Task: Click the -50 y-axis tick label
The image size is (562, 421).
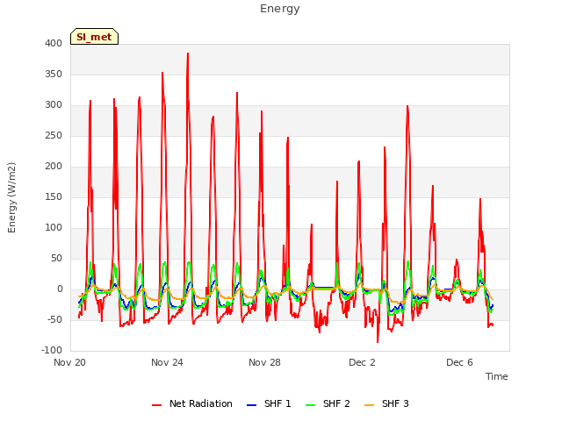Action: (54, 319)
